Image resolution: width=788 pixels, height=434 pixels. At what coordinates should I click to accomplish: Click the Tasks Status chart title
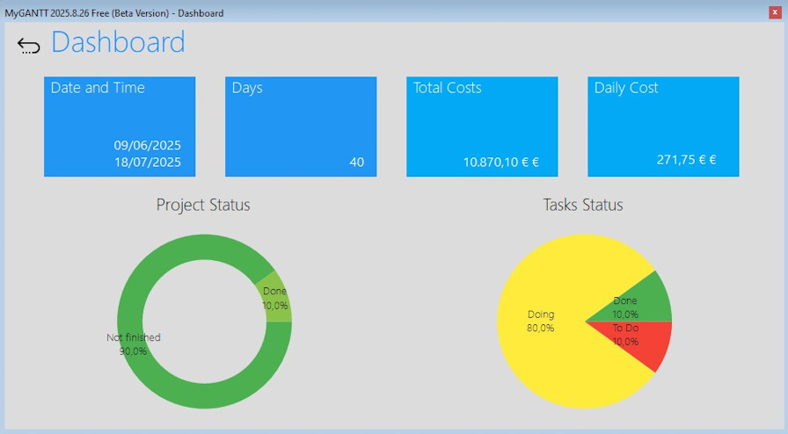coord(583,205)
